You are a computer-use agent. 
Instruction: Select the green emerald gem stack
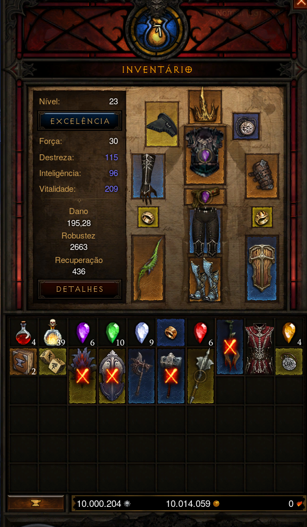[x=112, y=332]
